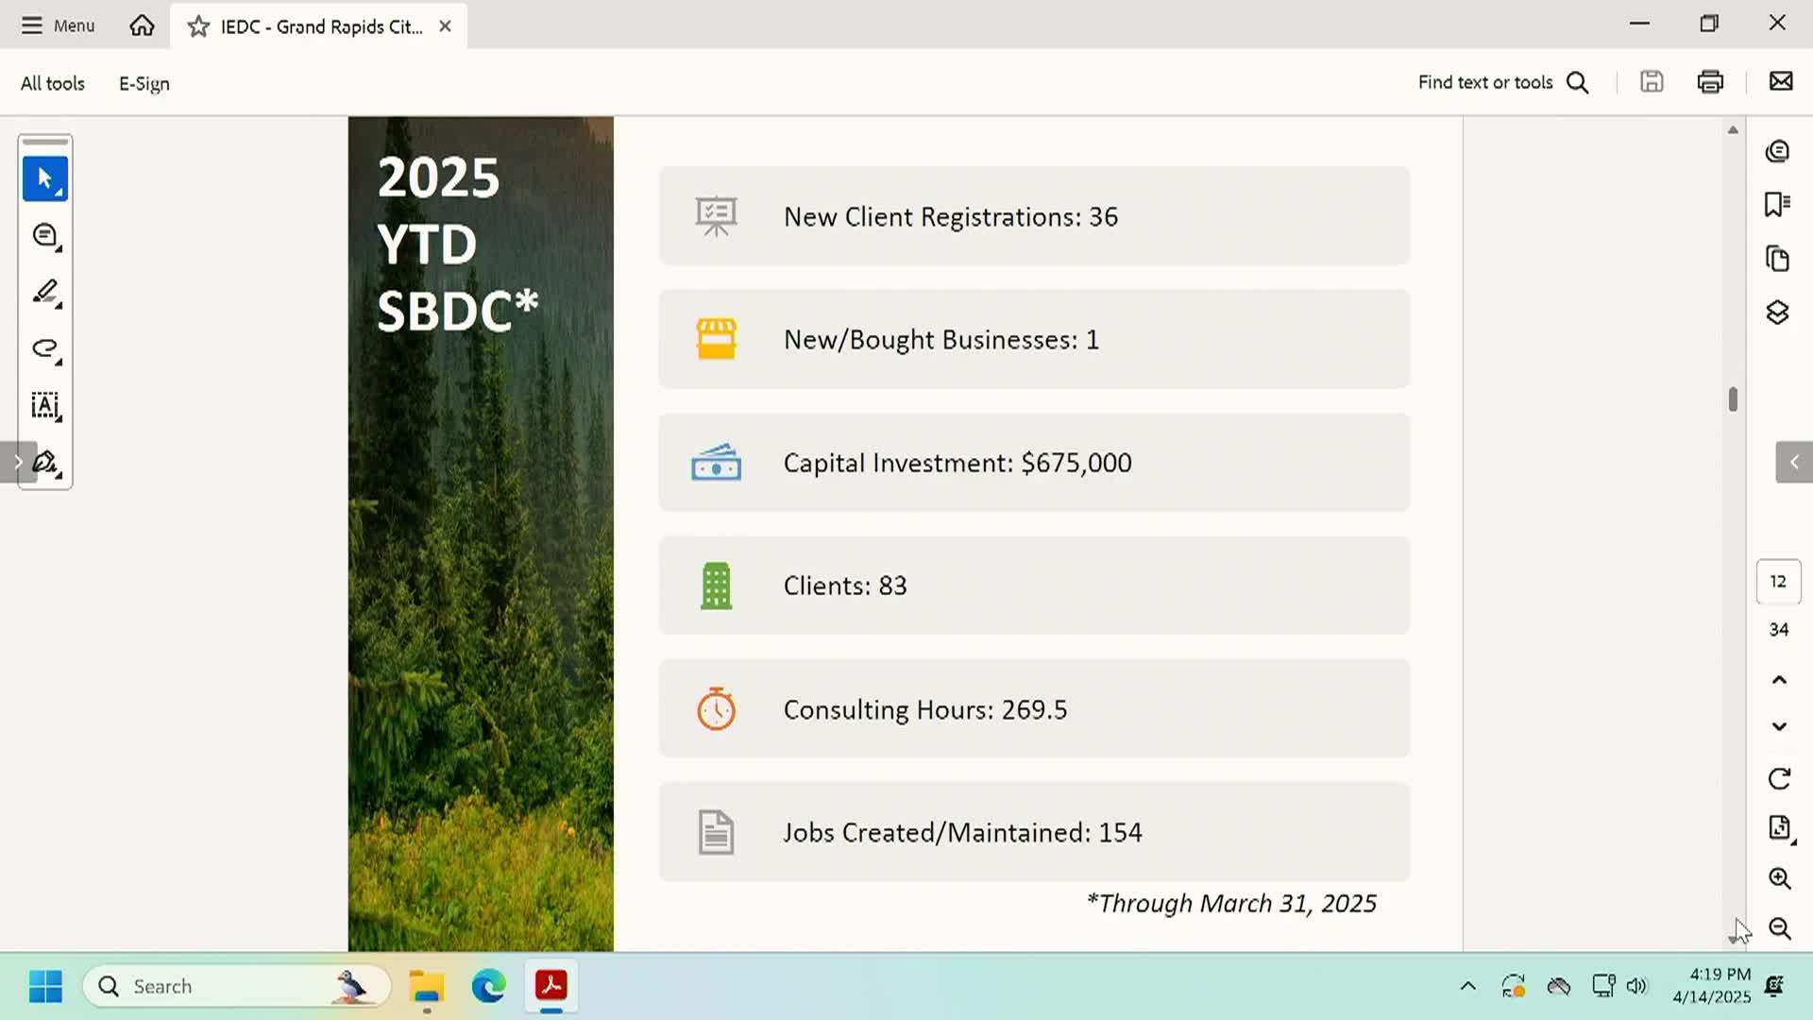Star the IEDC document tab
Image resolution: width=1813 pixels, height=1020 pixels.
tap(198, 26)
